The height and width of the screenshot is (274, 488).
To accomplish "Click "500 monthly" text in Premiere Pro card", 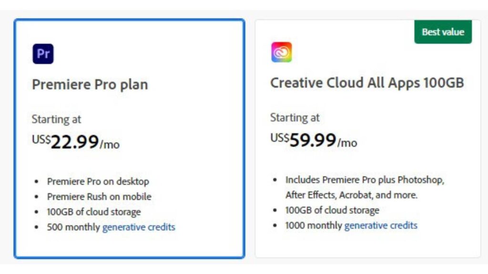I will click(x=74, y=227).
